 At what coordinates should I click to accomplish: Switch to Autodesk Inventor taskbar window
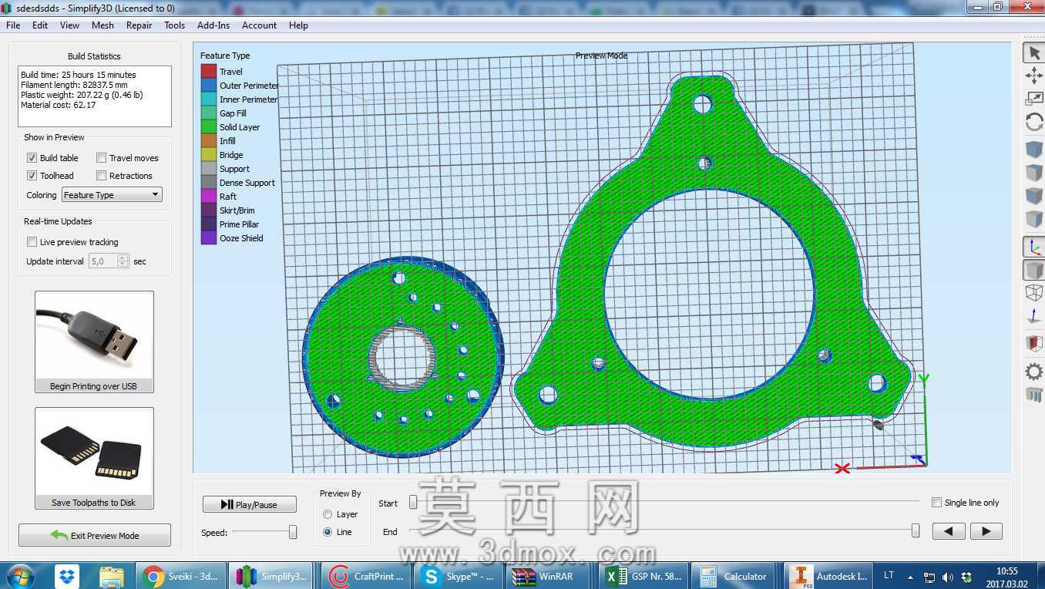pos(828,576)
